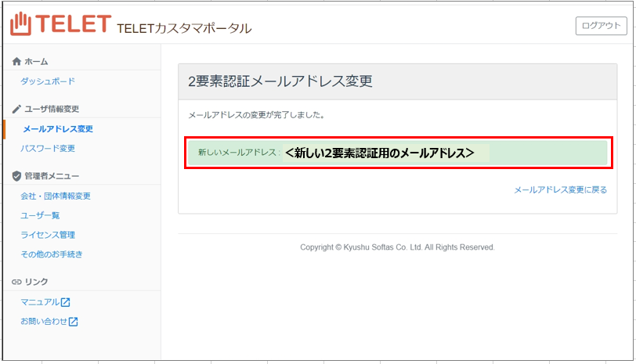
Task: Click the 新しいメールアドレス label
Action: tap(239, 153)
